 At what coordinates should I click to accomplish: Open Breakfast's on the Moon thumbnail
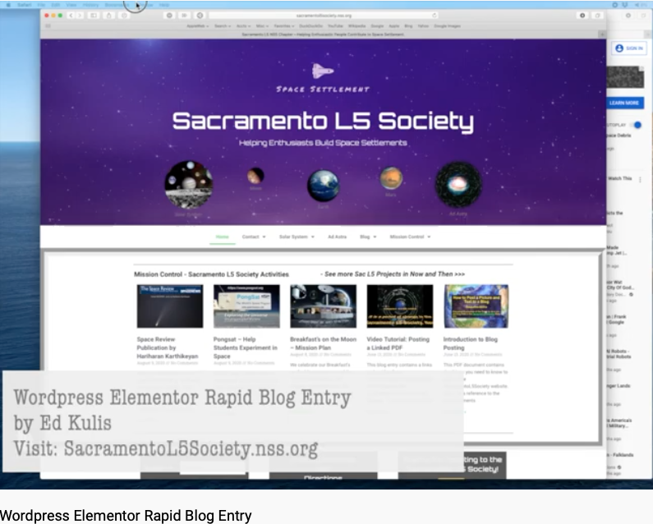[x=323, y=306]
